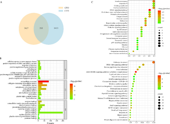Click the Focal adhesion dot in lower plot
Image resolution: width=170 pixels, height=124 pixels.
(137, 70)
